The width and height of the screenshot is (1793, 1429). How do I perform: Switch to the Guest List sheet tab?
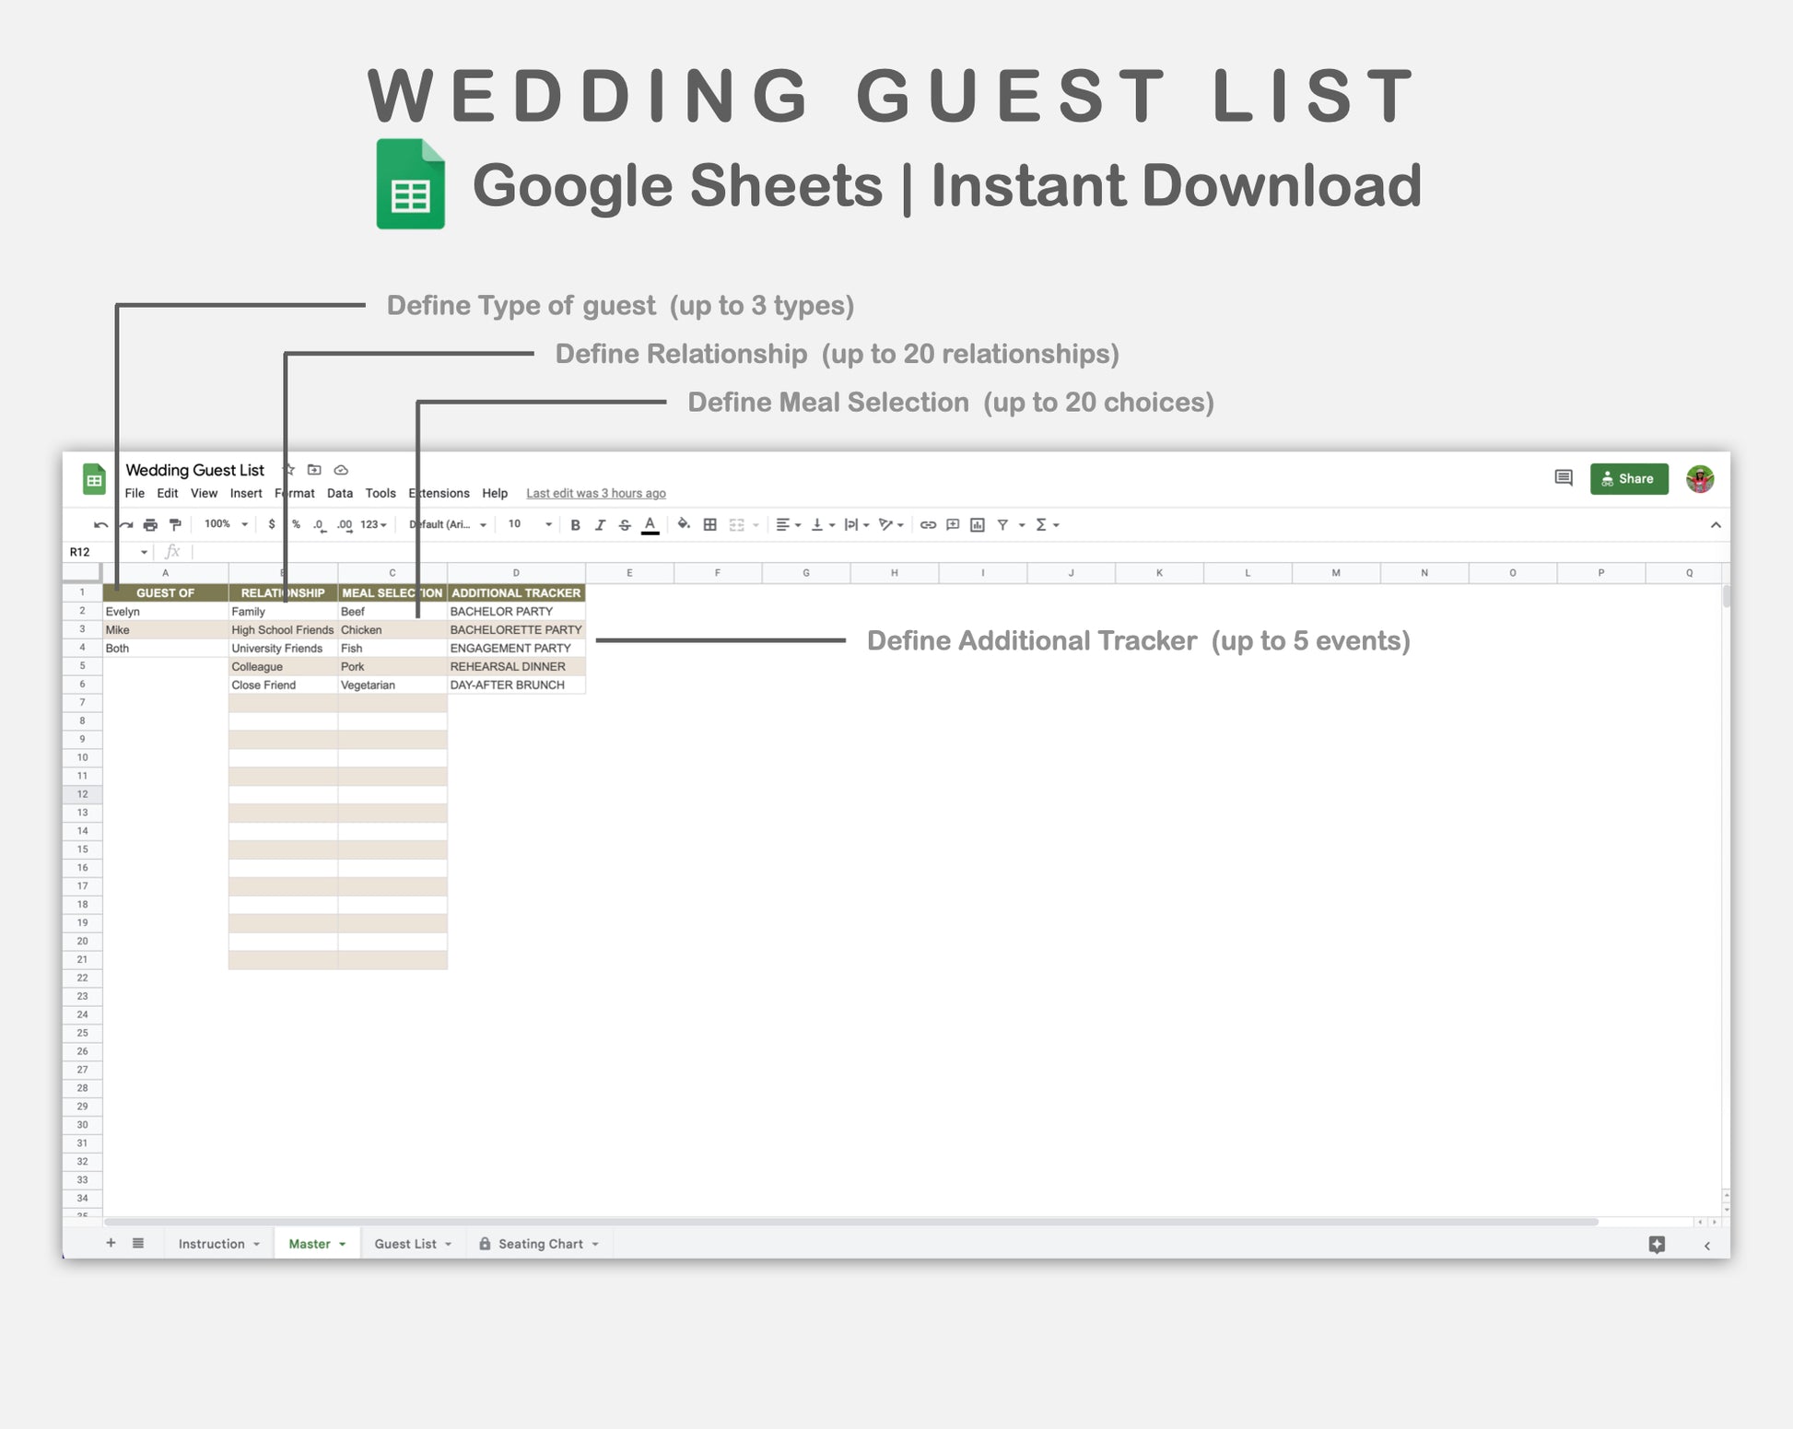pyautogui.click(x=404, y=1244)
